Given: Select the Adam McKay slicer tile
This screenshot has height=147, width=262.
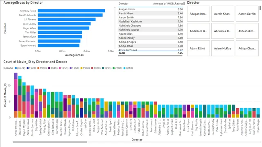Looking at the screenshot, I should click(223, 48).
